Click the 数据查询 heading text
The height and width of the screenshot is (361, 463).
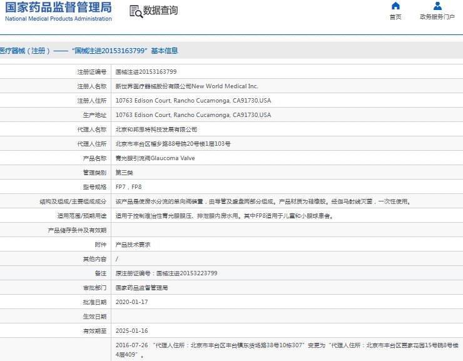tap(160, 11)
